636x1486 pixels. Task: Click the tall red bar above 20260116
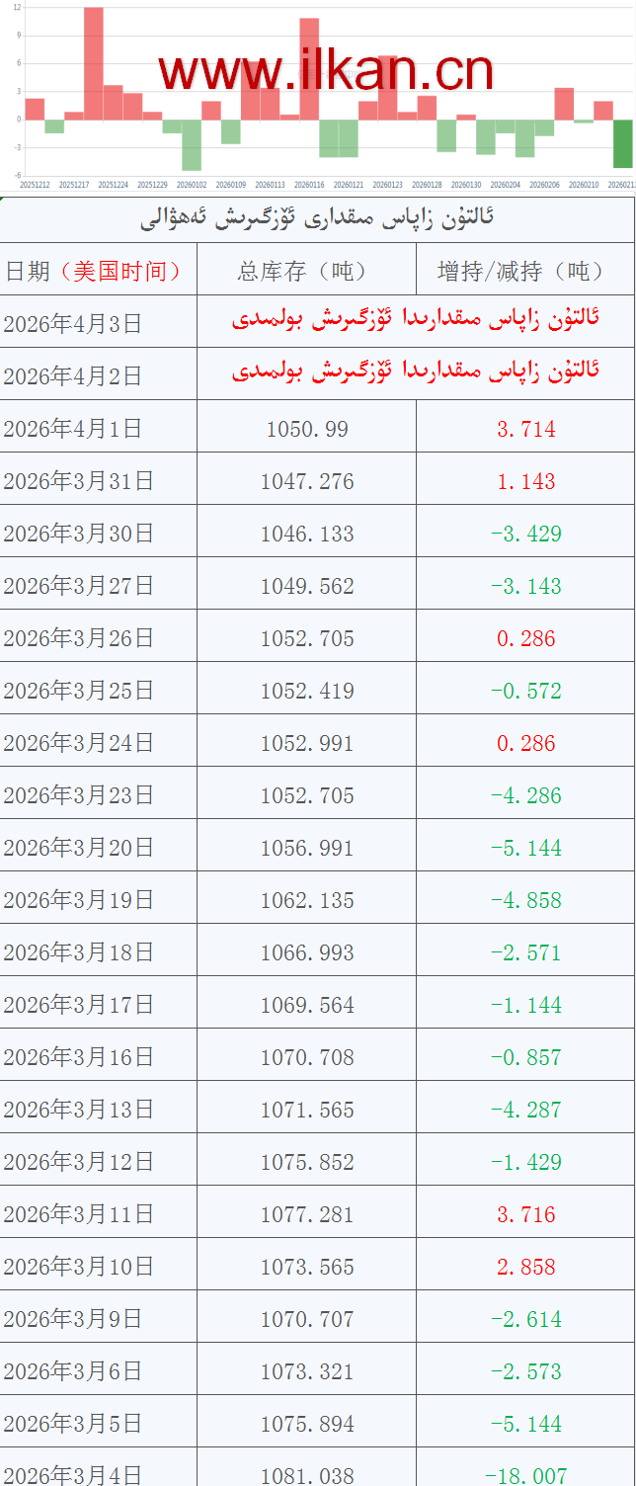pyautogui.click(x=309, y=69)
